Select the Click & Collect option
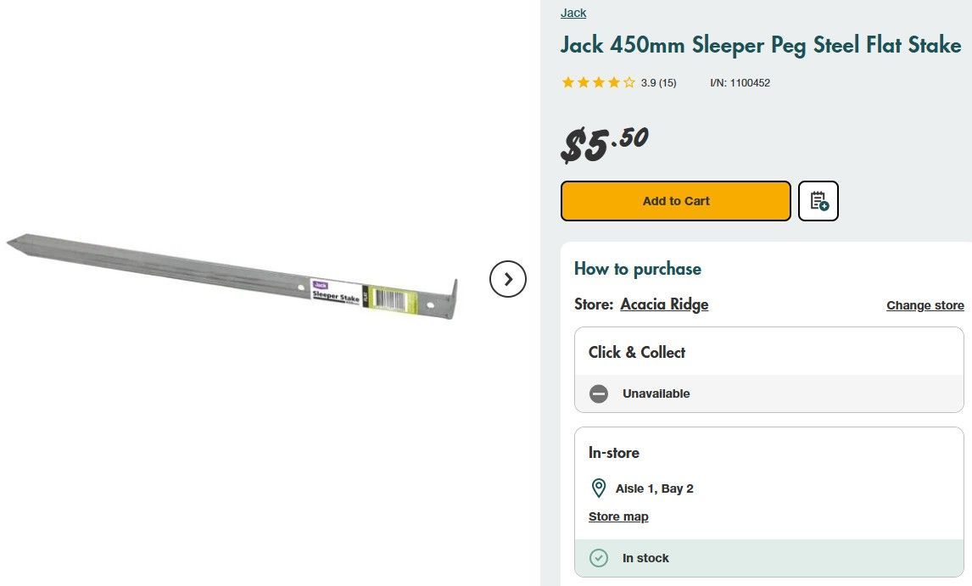Screen dimensions: 972x586 [x=637, y=353]
